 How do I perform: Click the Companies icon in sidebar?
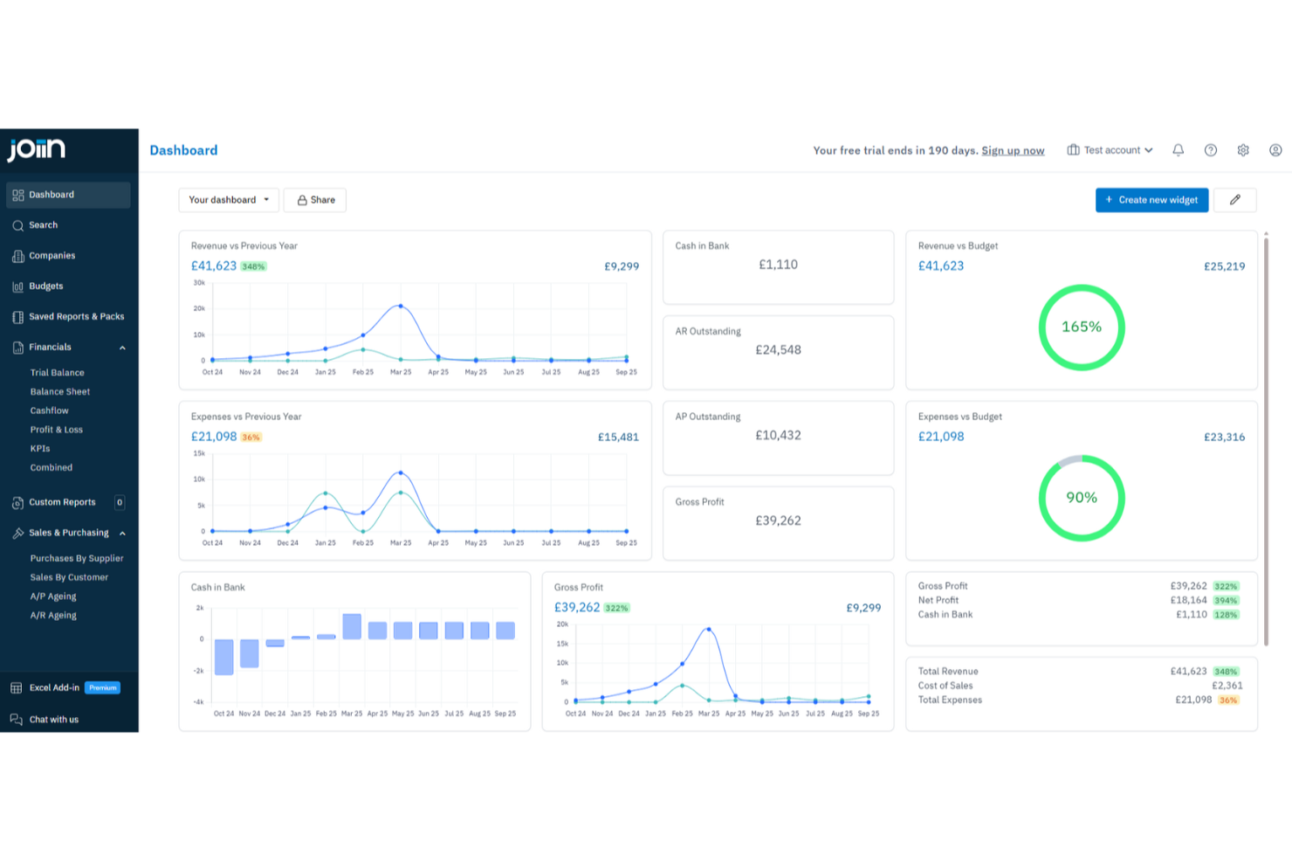click(x=18, y=255)
